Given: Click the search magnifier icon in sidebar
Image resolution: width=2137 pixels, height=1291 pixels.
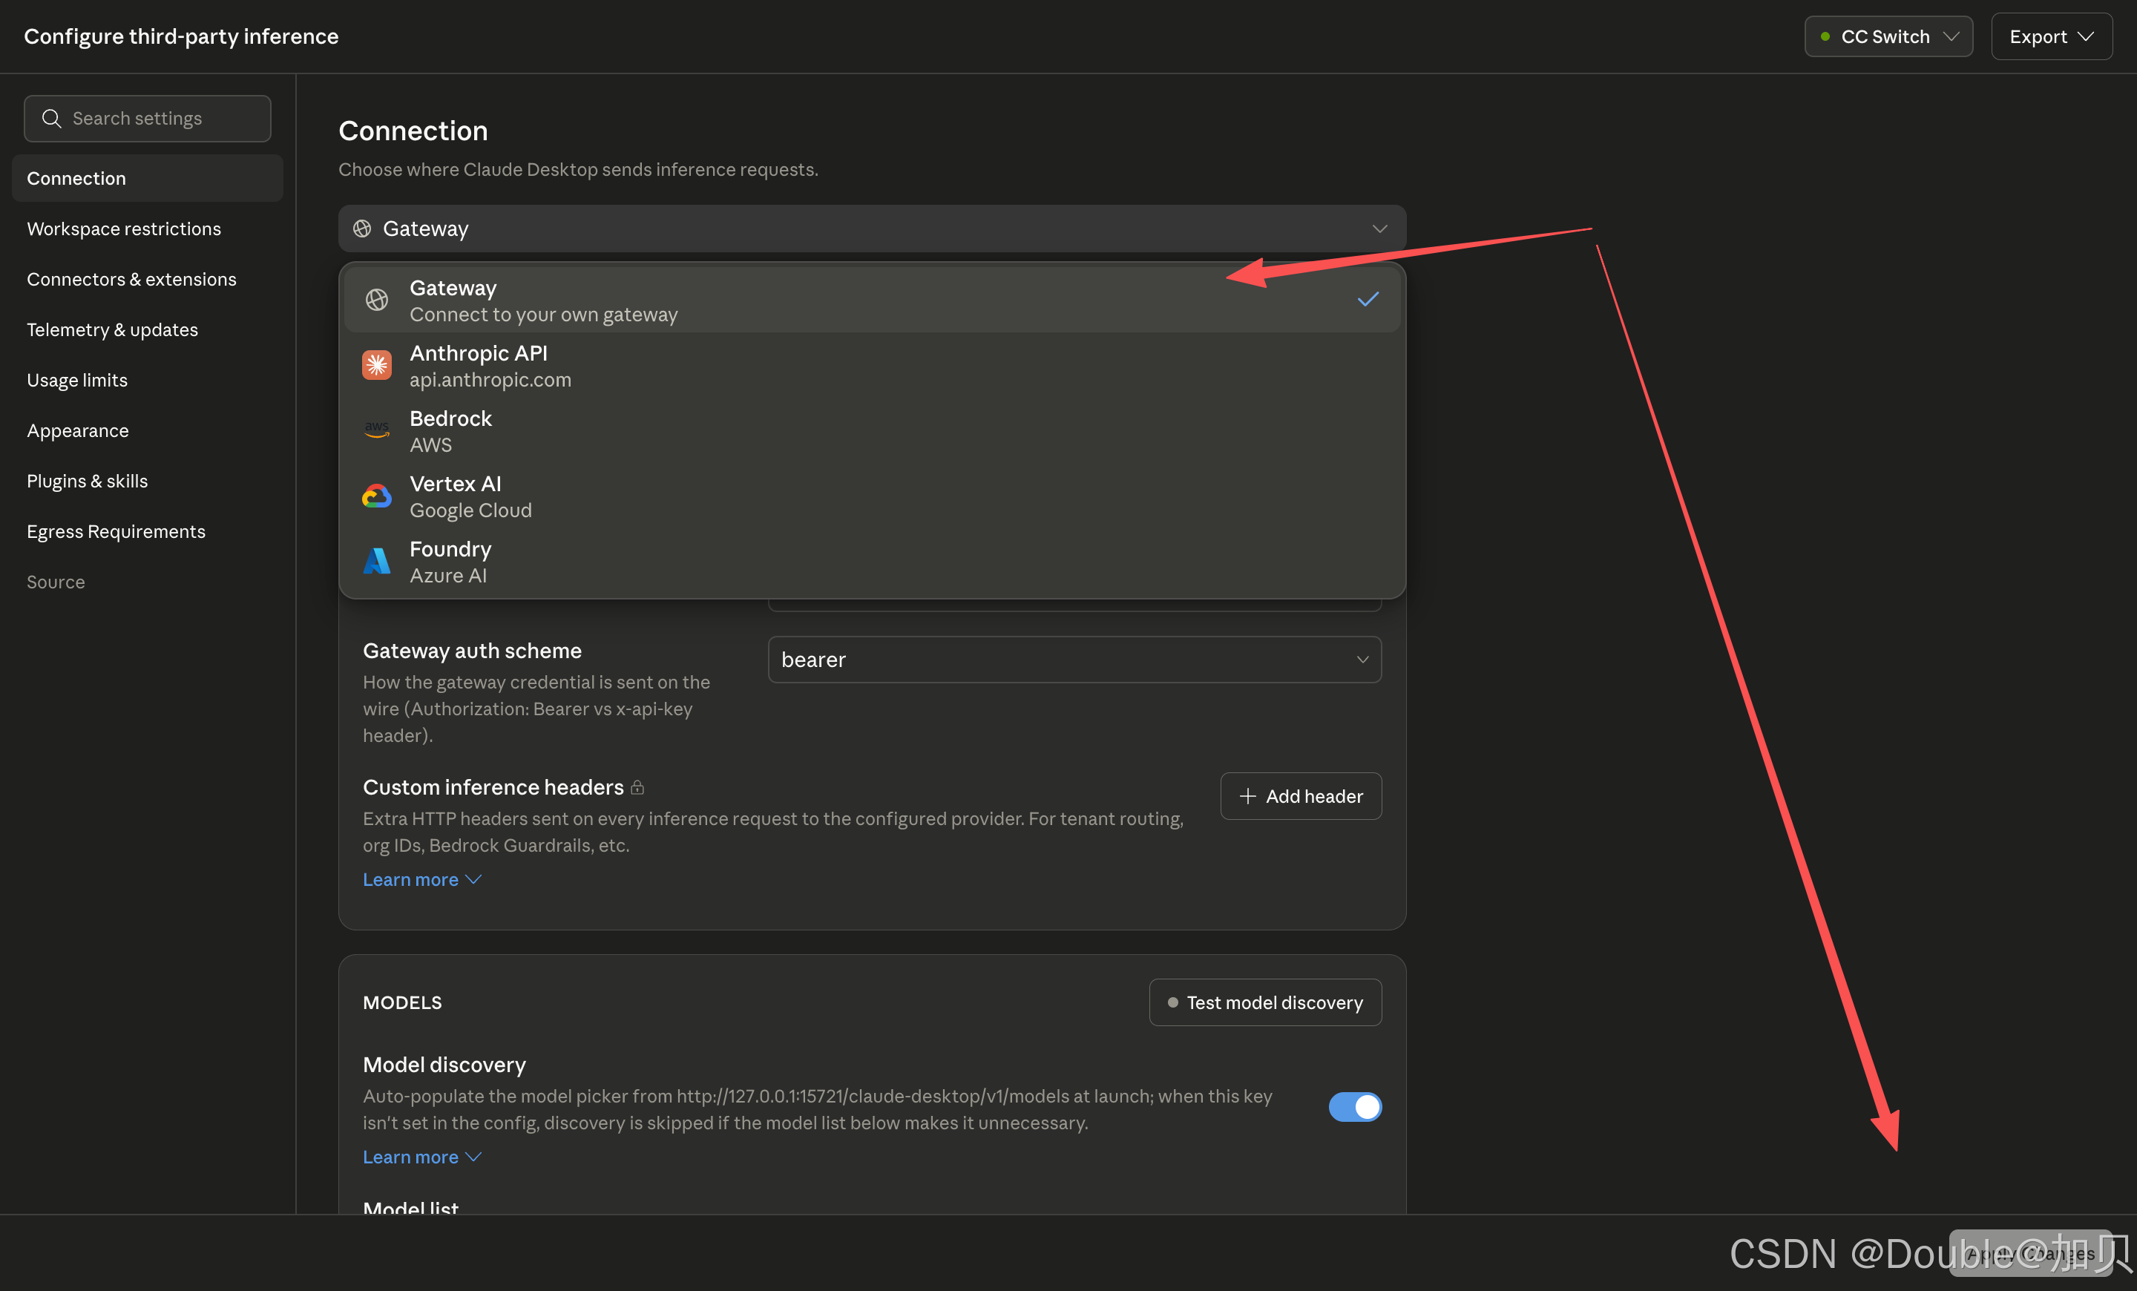Looking at the screenshot, I should (x=51, y=119).
